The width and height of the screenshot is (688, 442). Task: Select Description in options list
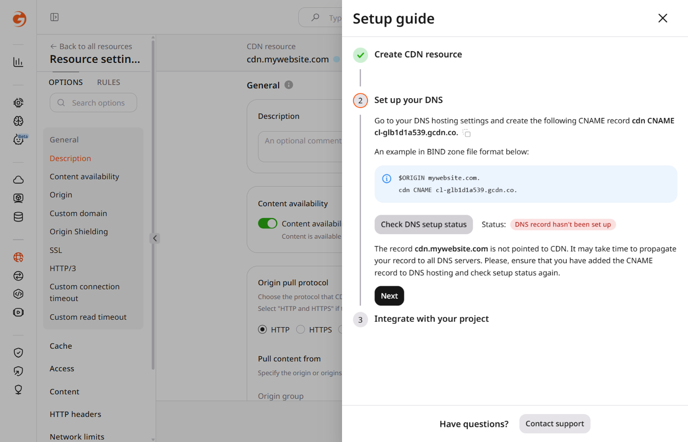pyautogui.click(x=70, y=158)
